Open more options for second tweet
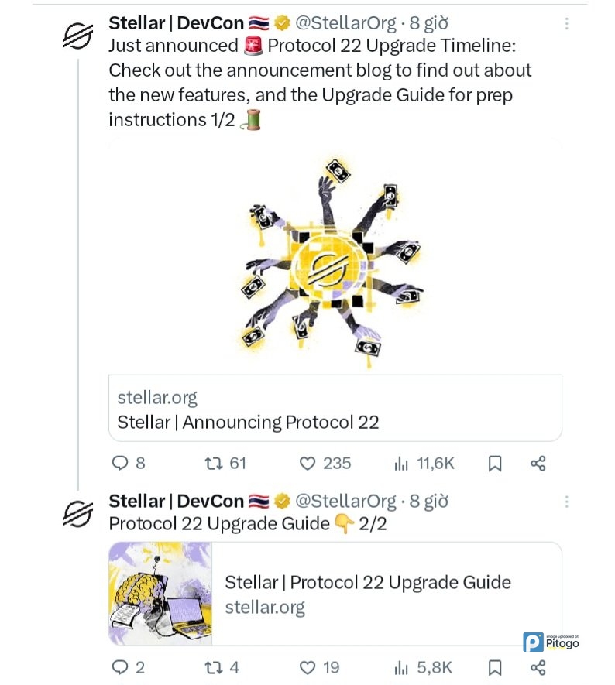This screenshot has height=685, width=615. point(566,502)
